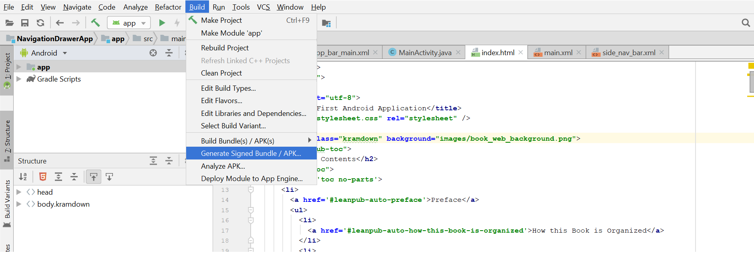Select Make Module 'app'
Image resolution: width=754 pixels, height=259 pixels.
pos(251,33)
